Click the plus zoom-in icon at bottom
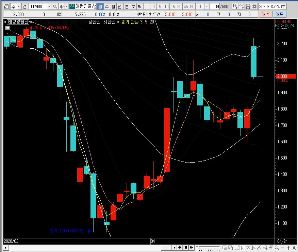The image size is (298, 252). pos(288,248)
